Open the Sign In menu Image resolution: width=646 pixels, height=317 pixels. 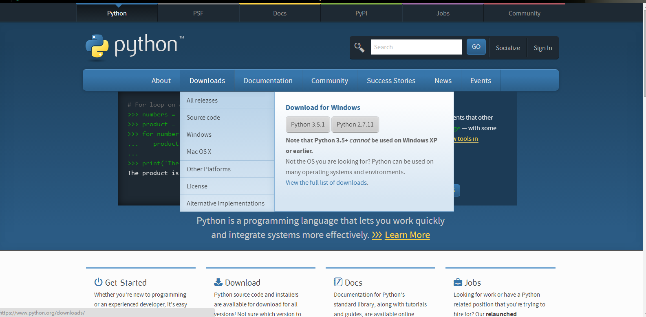point(543,48)
